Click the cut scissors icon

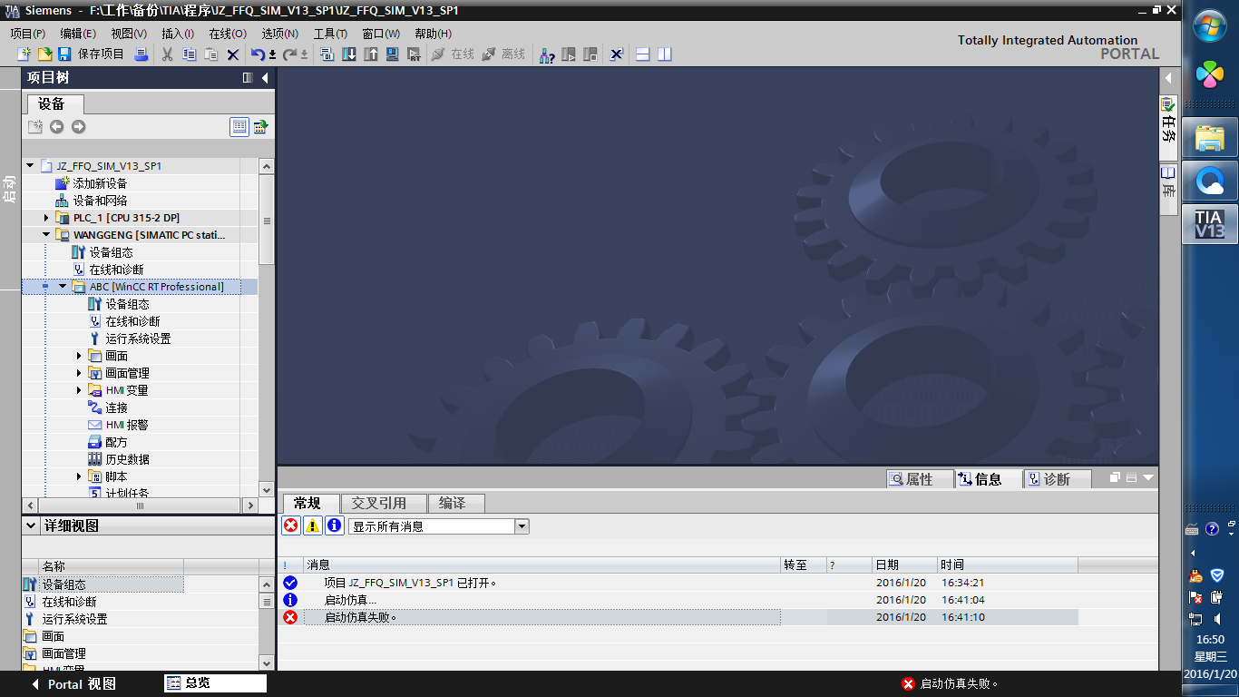[168, 54]
